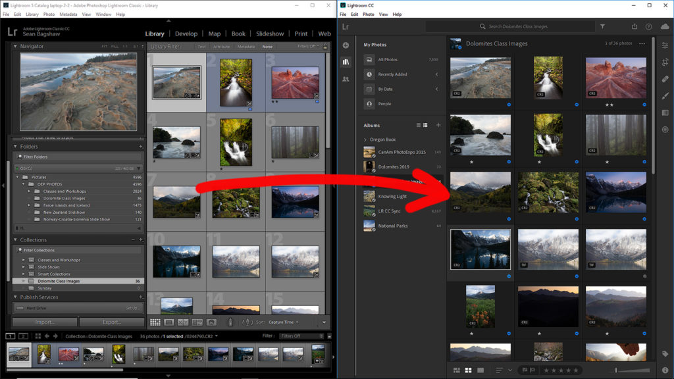
Task: Open People view in Lightroom Classic toolbar
Action: [x=211, y=322]
